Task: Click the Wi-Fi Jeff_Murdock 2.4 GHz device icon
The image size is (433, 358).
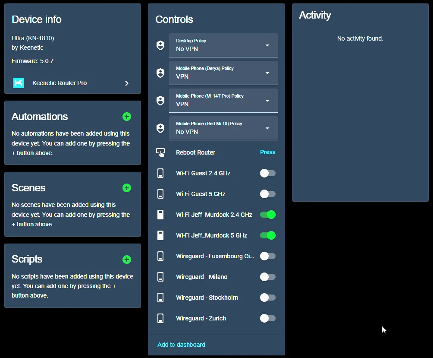Action: point(160,215)
